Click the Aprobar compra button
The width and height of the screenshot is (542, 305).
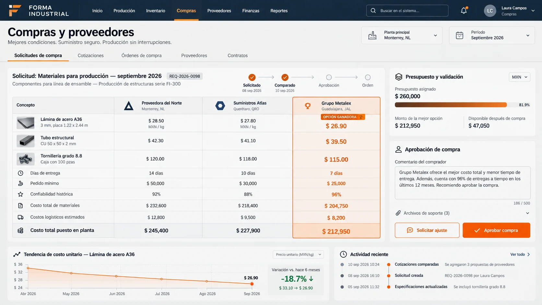[x=496, y=230]
